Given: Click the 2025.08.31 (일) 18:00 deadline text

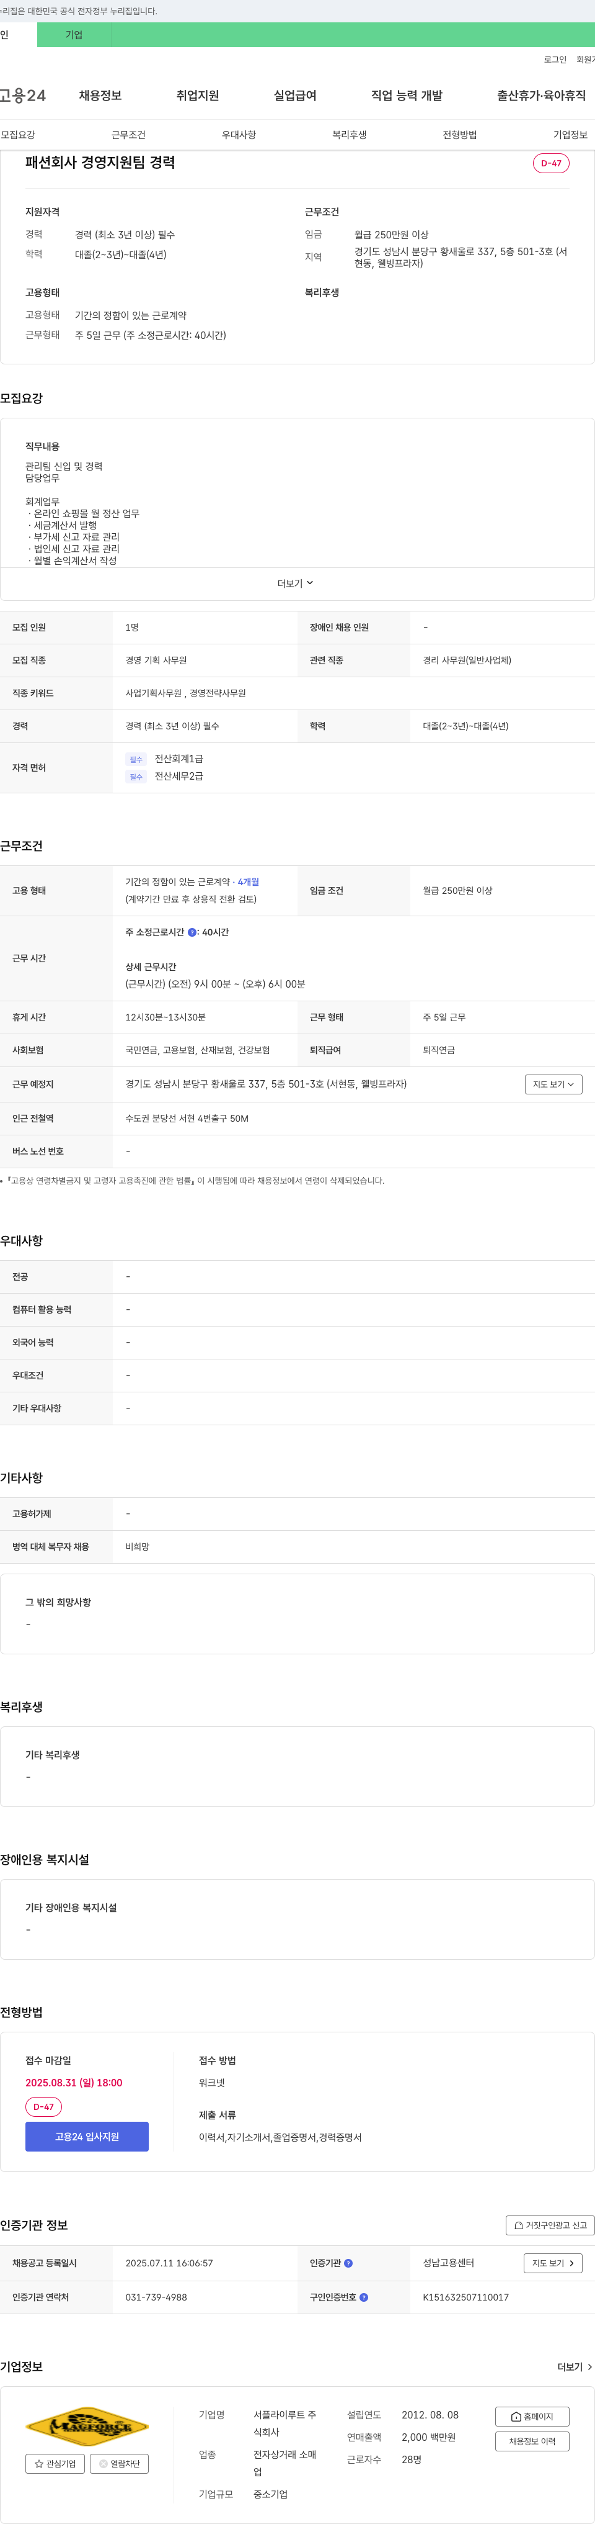Looking at the screenshot, I should [x=73, y=2082].
